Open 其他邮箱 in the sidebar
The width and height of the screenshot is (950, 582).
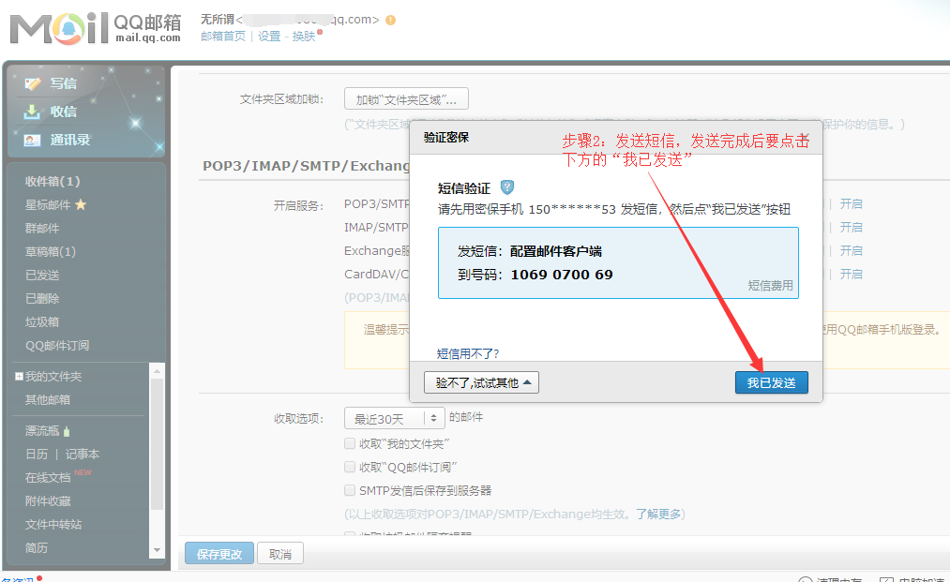click(x=47, y=399)
